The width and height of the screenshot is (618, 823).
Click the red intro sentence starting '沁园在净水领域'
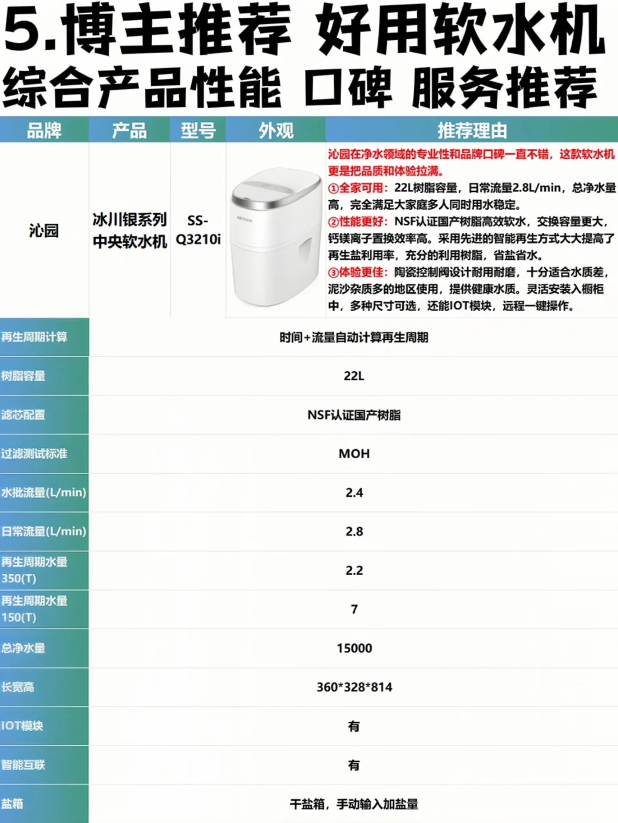point(471,162)
